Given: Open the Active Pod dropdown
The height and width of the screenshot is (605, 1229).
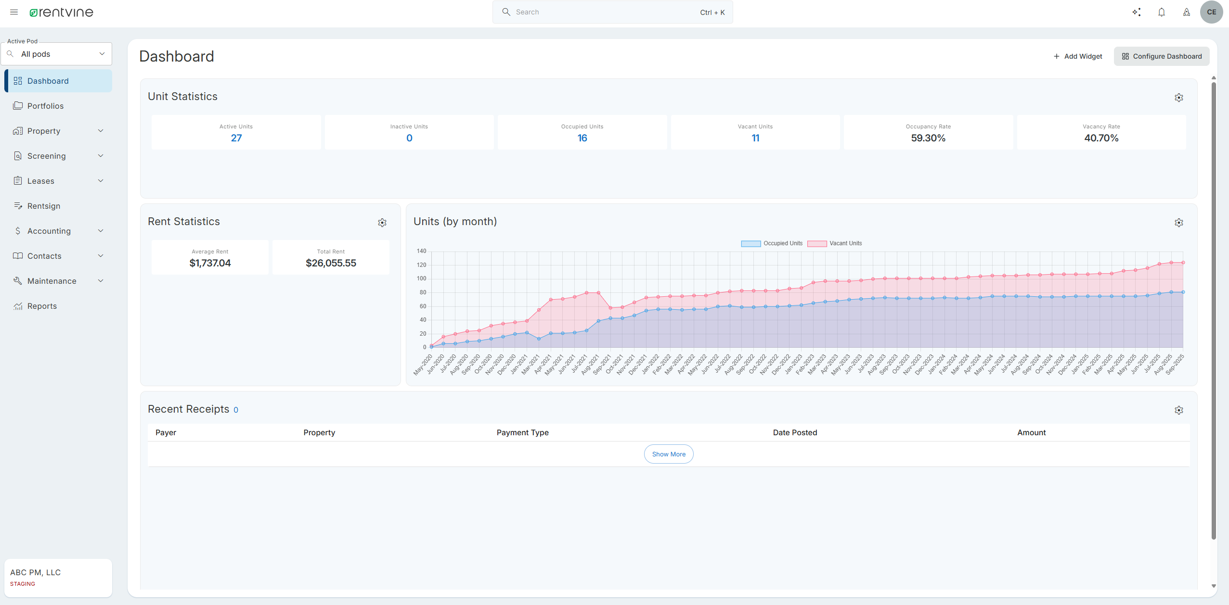Looking at the screenshot, I should click(x=57, y=54).
